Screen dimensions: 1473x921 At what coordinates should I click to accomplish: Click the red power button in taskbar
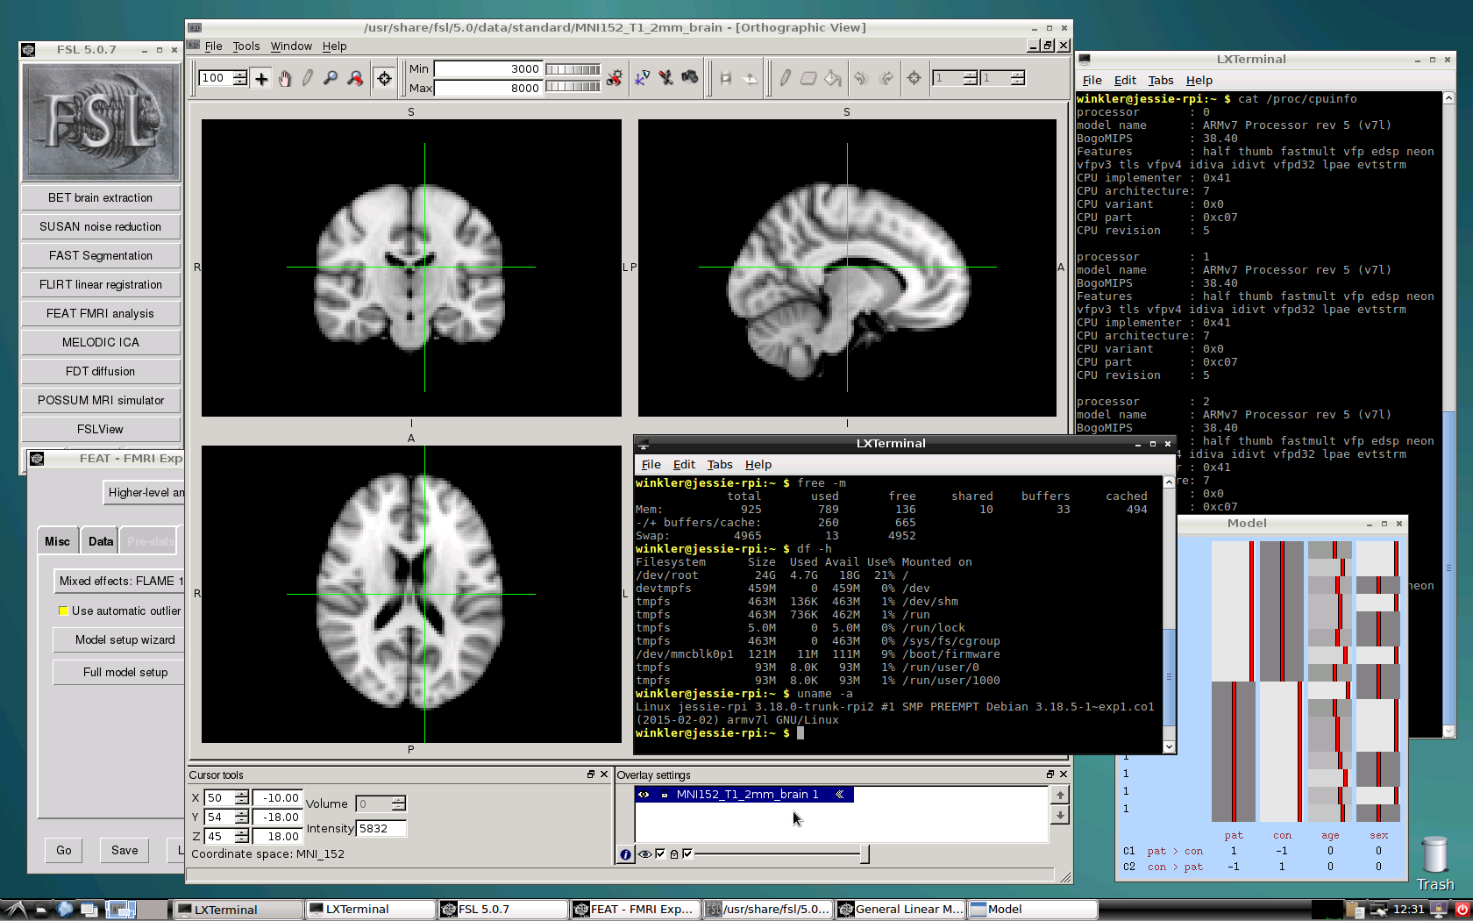click(1462, 910)
